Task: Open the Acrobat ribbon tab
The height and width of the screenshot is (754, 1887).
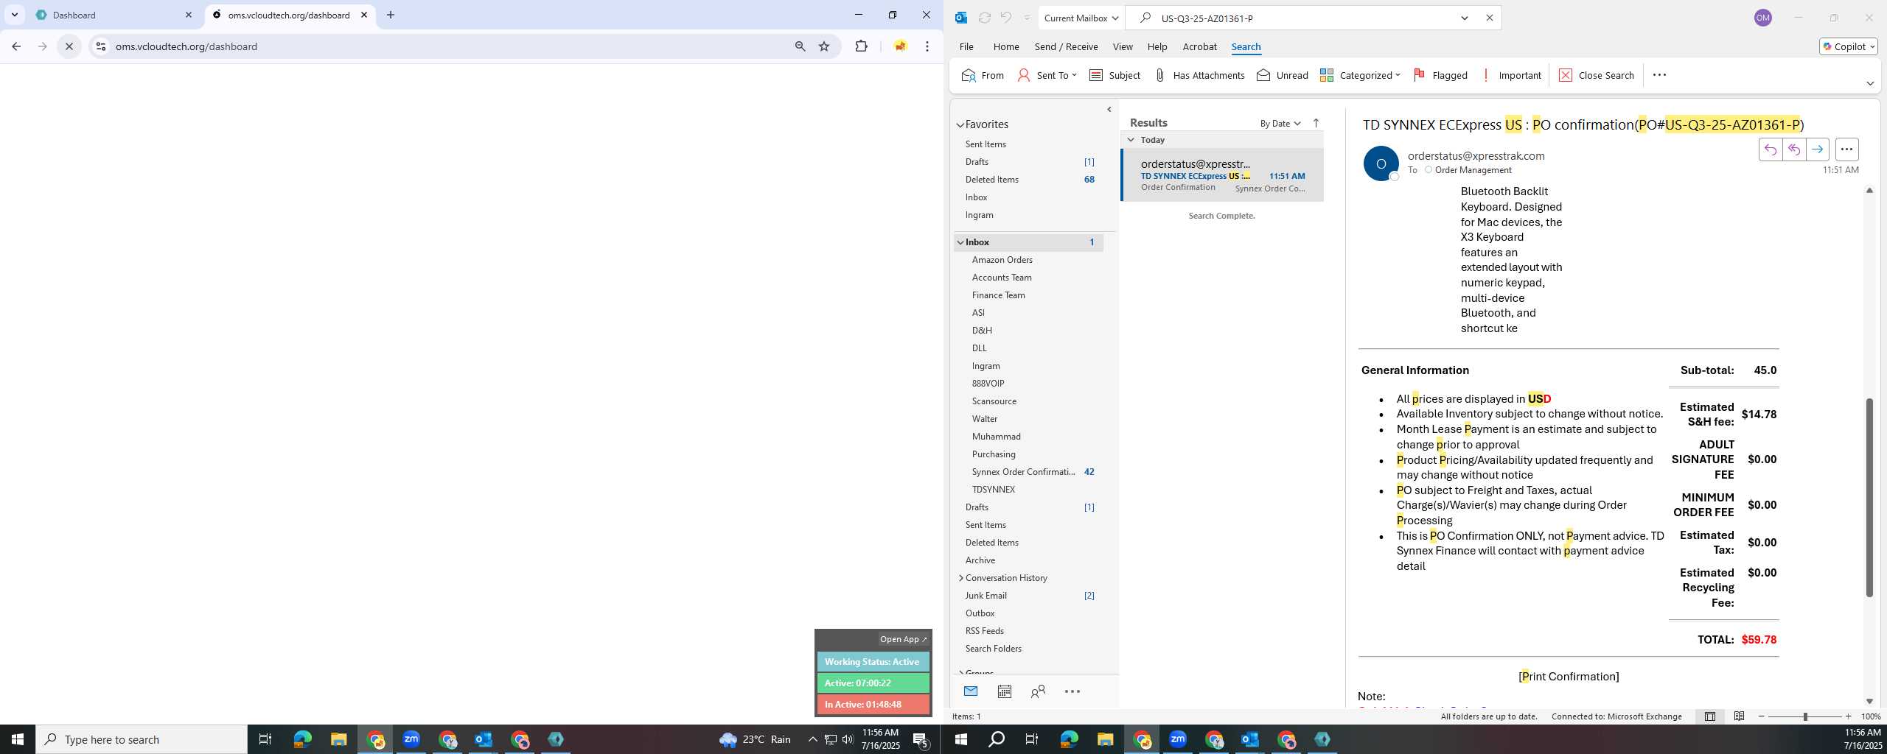Action: tap(1199, 46)
